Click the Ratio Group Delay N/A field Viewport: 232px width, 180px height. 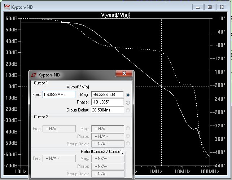pyautogui.click(x=108, y=174)
